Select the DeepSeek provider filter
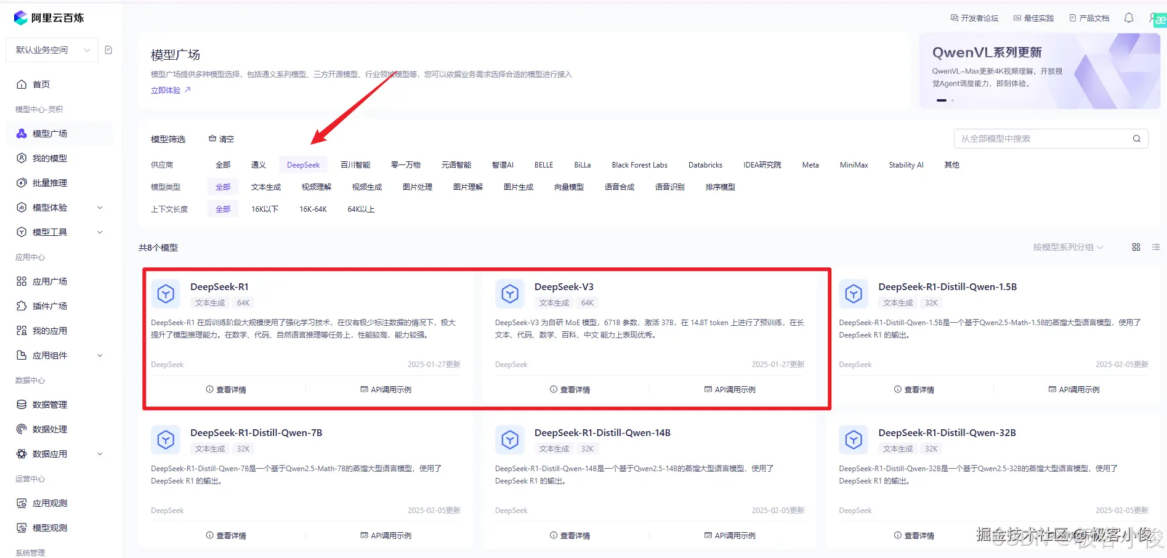 point(304,165)
